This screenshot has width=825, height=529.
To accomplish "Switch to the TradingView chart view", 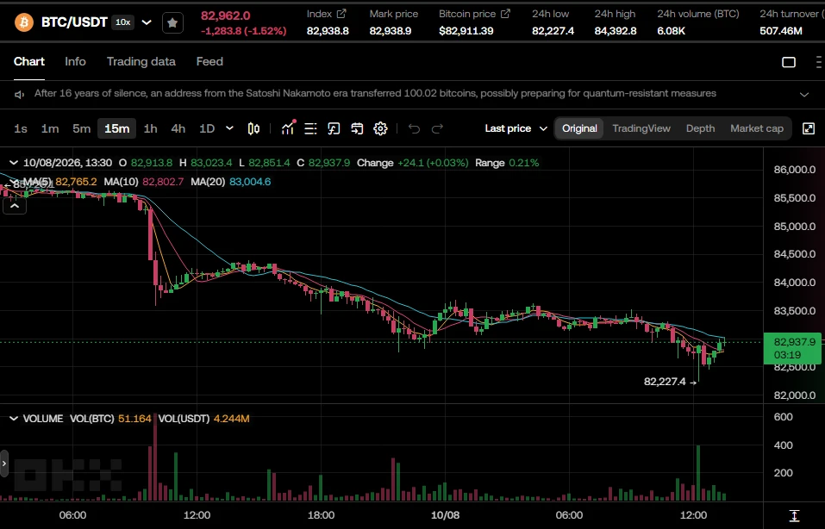I will pyautogui.click(x=641, y=128).
